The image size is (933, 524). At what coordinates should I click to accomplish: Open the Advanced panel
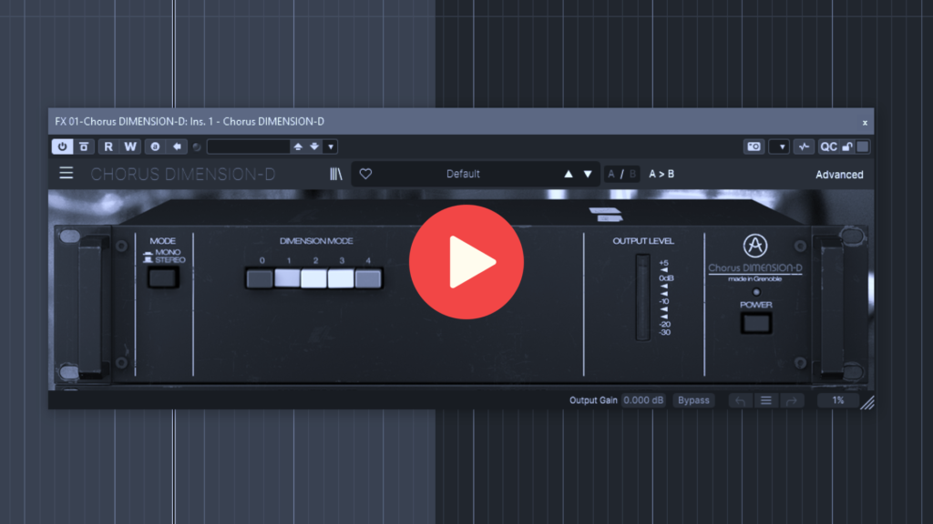(x=838, y=175)
